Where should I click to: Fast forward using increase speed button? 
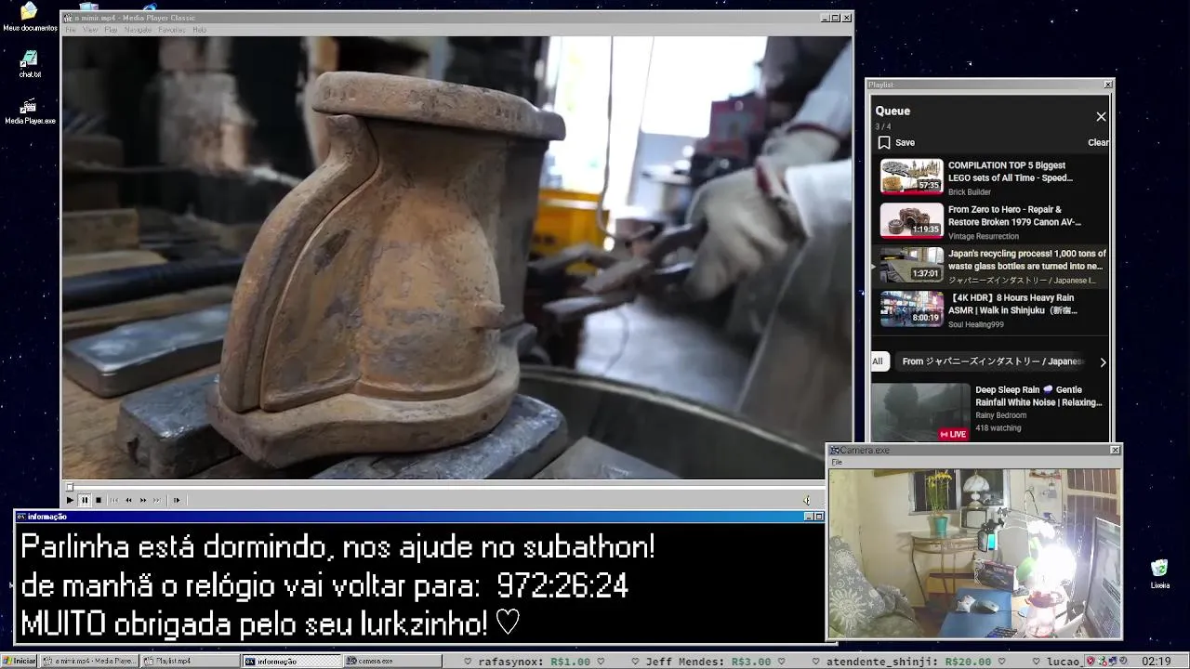coord(143,500)
